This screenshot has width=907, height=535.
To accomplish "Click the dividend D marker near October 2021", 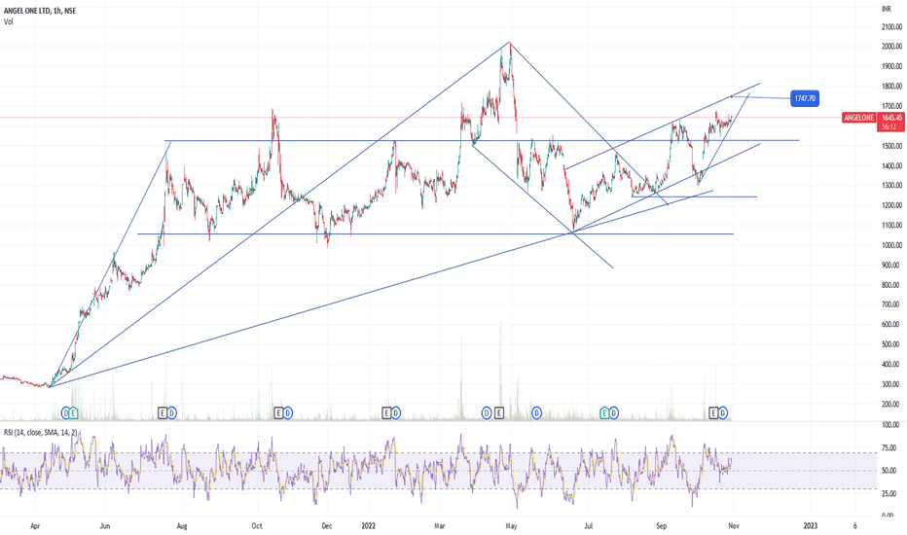I will [287, 413].
